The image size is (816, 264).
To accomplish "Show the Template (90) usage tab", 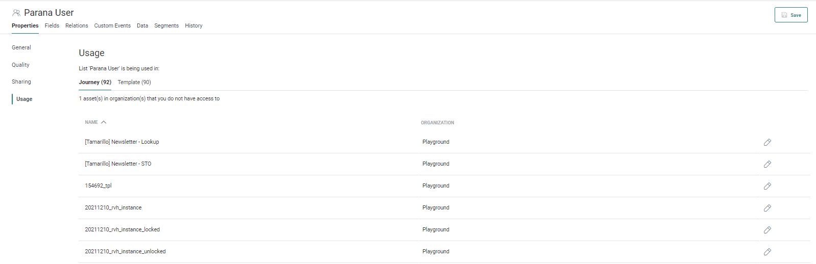I will (134, 82).
